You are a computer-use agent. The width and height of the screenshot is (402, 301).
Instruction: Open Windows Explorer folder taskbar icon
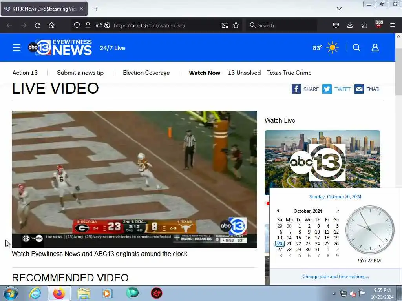tap(84, 294)
